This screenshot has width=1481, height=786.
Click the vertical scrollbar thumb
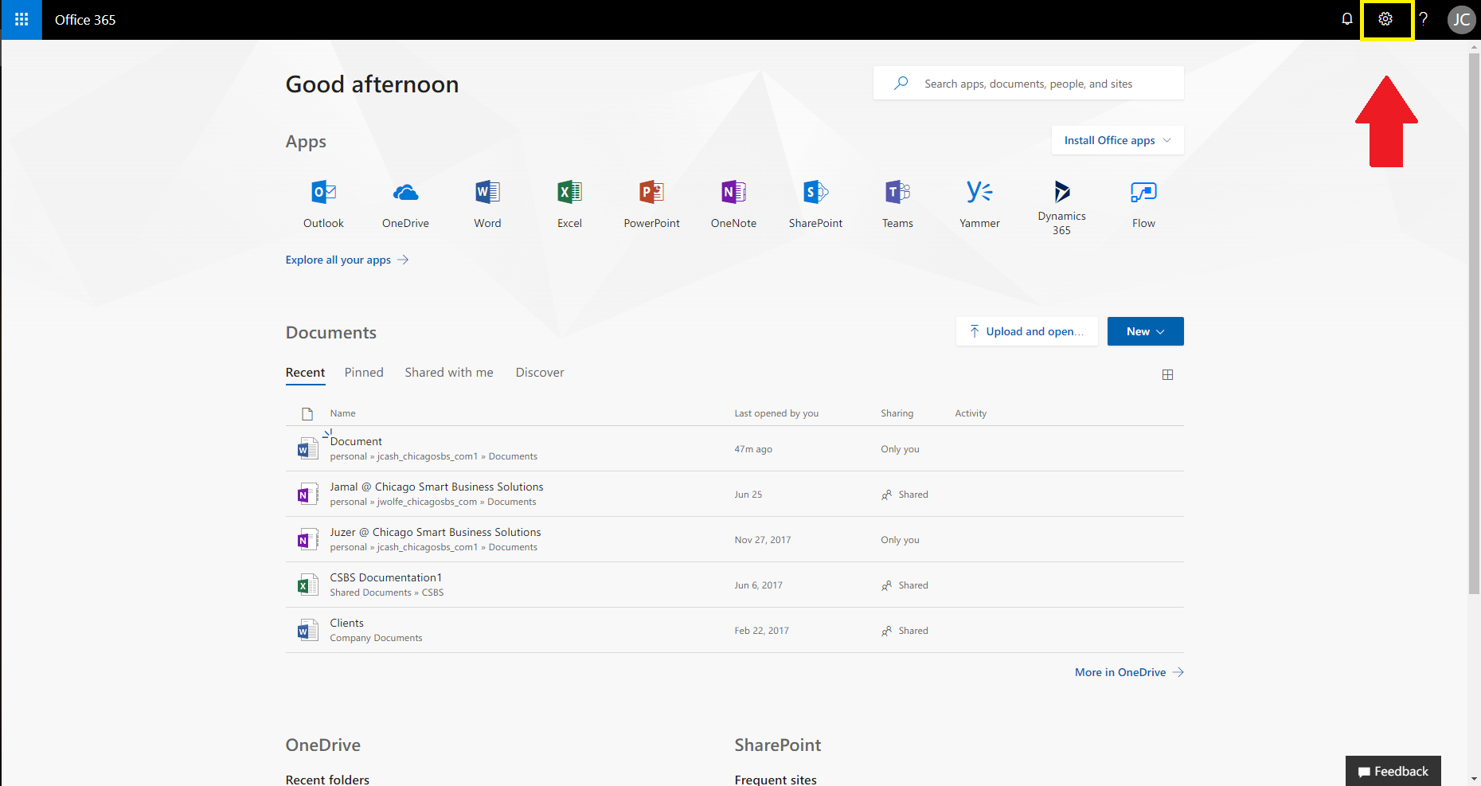coord(1474,323)
